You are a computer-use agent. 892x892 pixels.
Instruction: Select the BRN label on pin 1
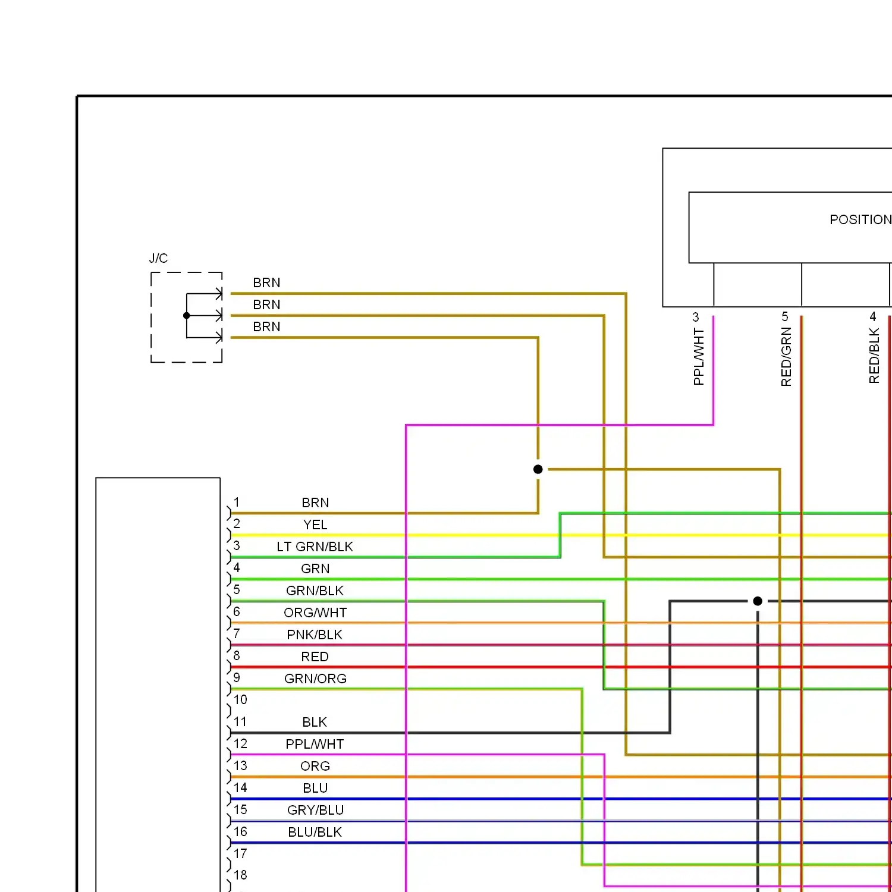pyautogui.click(x=315, y=502)
